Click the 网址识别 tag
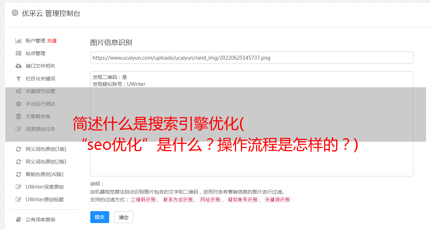 (x=210, y=200)
